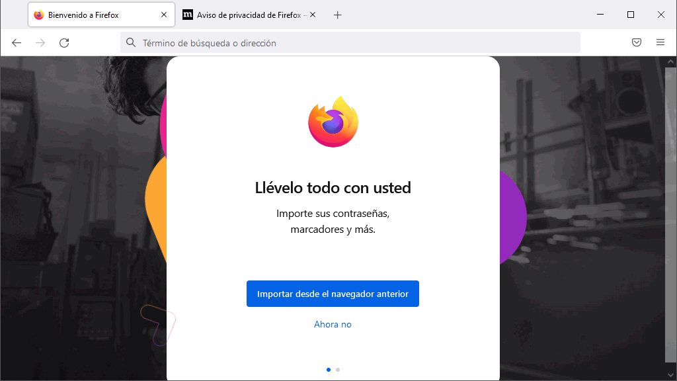Close the Bienvenido a Firefox tab
The height and width of the screenshot is (381, 677).
click(x=164, y=15)
